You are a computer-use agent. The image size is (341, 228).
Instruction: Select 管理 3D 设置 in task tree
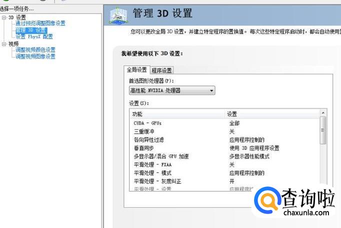tap(31, 30)
